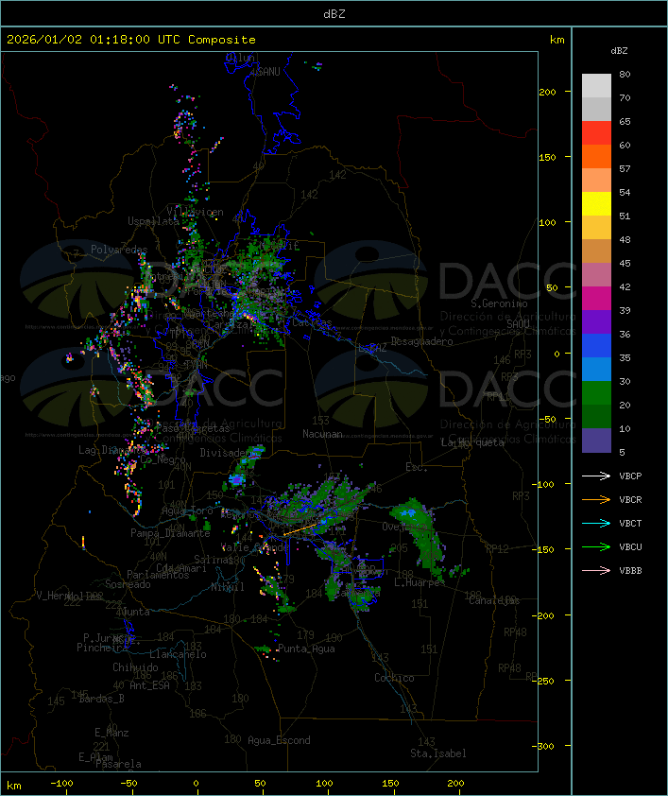The image size is (668, 796).
Task: Select the light blue swatch between 35 and 30
Action: click(596, 369)
